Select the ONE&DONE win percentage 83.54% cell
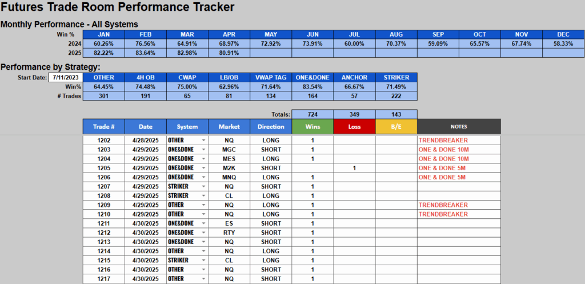This screenshot has height=284, width=585. coord(312,86)
